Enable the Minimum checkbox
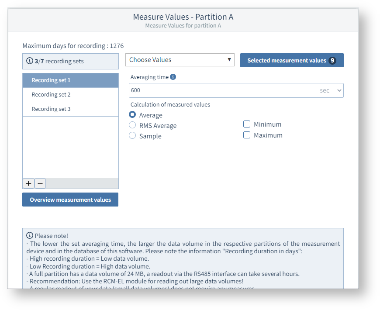380x310 pixels. [x=247, y=124]
